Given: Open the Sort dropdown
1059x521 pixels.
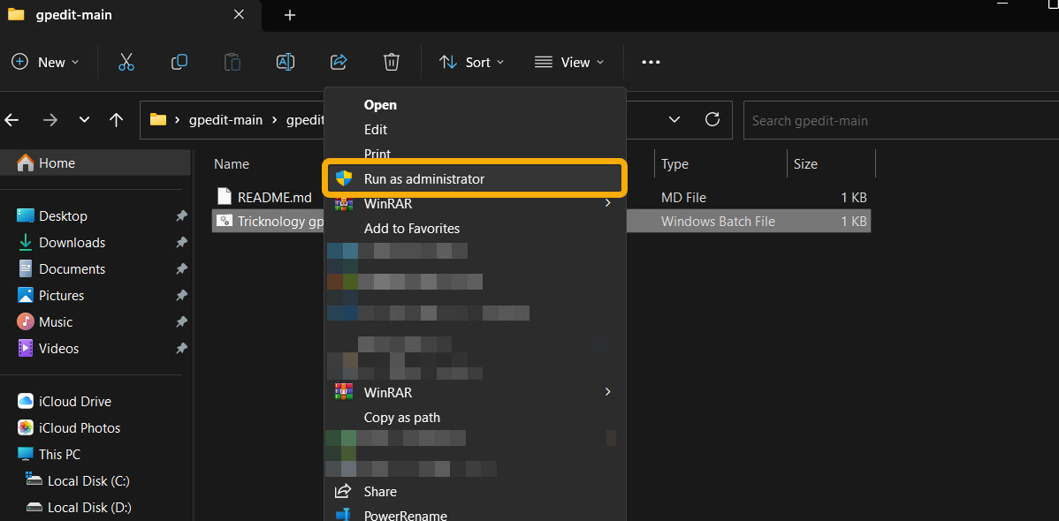Looking at the screenshot, I should pos(471,62).
